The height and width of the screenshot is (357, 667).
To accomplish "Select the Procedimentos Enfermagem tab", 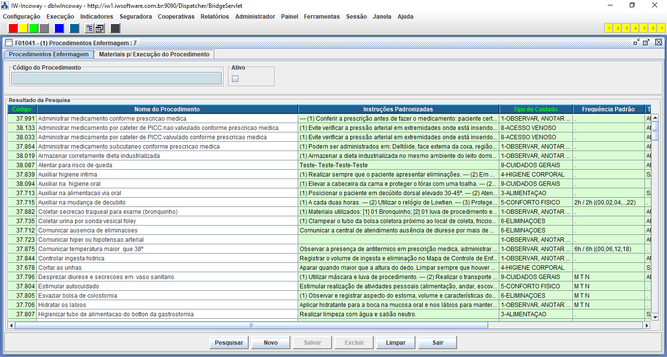I will [49, 54].
